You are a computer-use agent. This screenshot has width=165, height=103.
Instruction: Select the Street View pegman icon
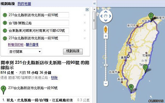coord(106,30)
